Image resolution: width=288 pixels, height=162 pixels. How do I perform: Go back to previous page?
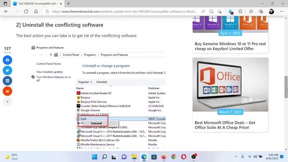click(x=6, y=11)
